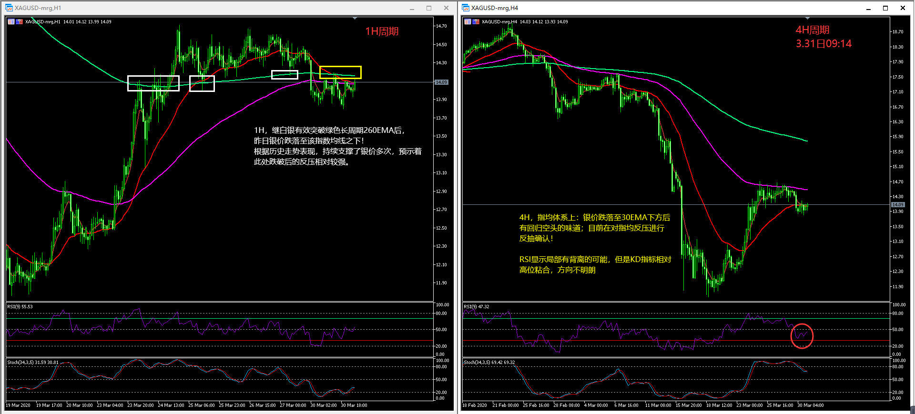Click the second small icon beside the H4 chart symbol label
915x414 pixels.
[x=476, y=21]
